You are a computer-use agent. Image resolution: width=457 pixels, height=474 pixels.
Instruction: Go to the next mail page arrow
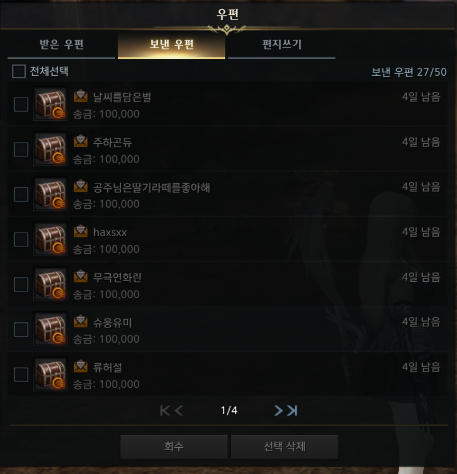point(278,411)
